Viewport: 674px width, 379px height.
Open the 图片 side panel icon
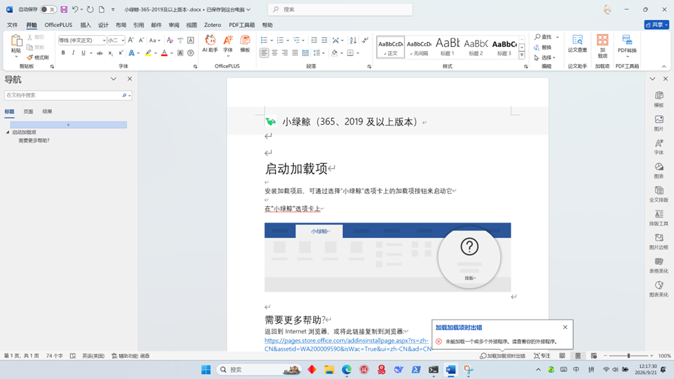tap(659, 123)
